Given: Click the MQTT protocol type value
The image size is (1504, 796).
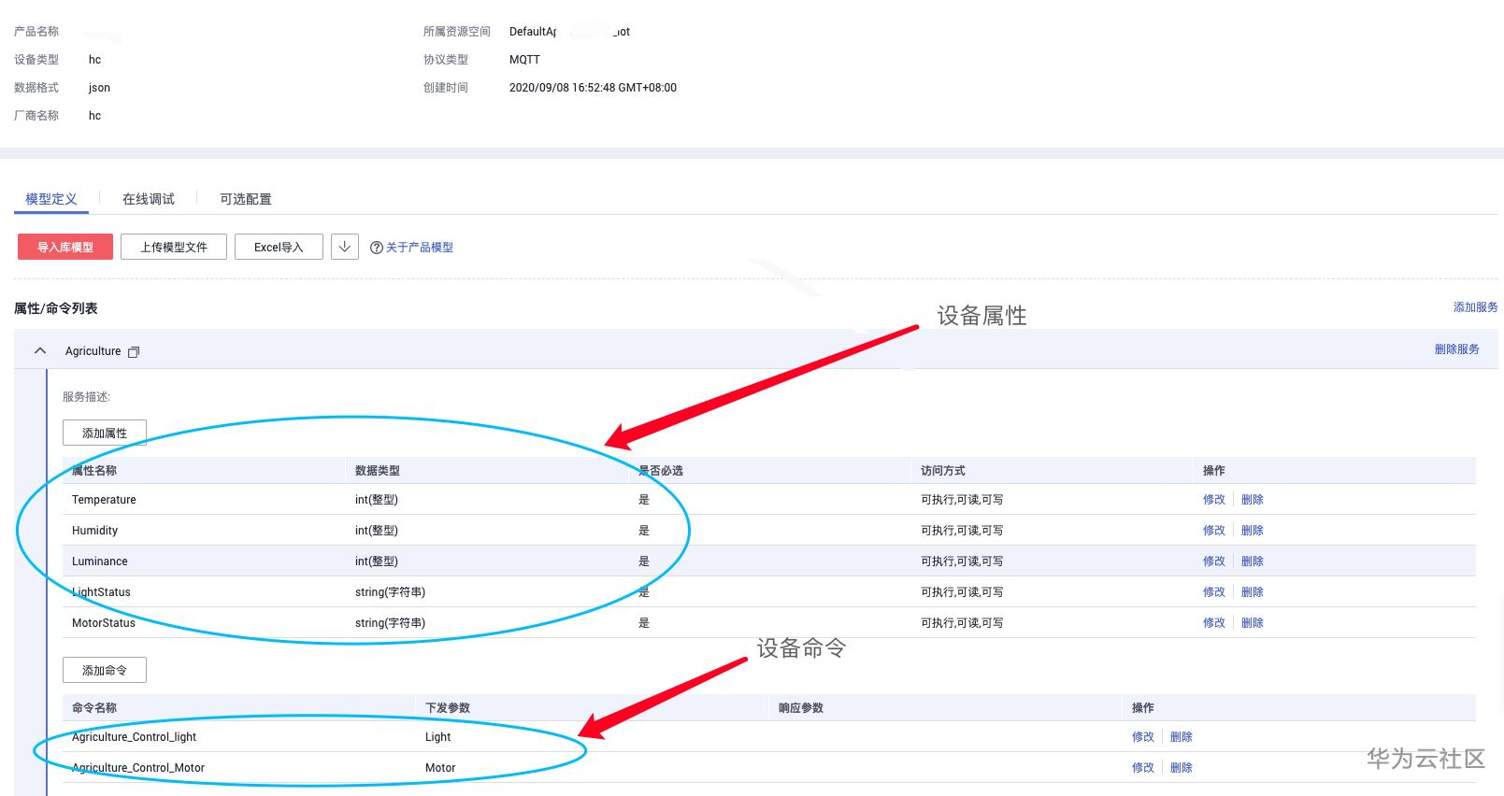Looking at the screenshot, I should click(x=524, y=60).
